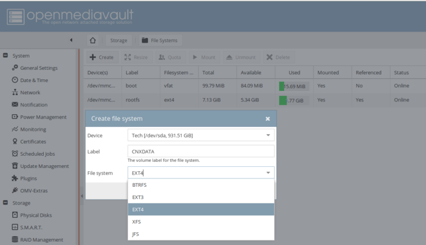Click the Mount toolbar button
The width and height of the screenshot is (426, 245).
point(204,57)
